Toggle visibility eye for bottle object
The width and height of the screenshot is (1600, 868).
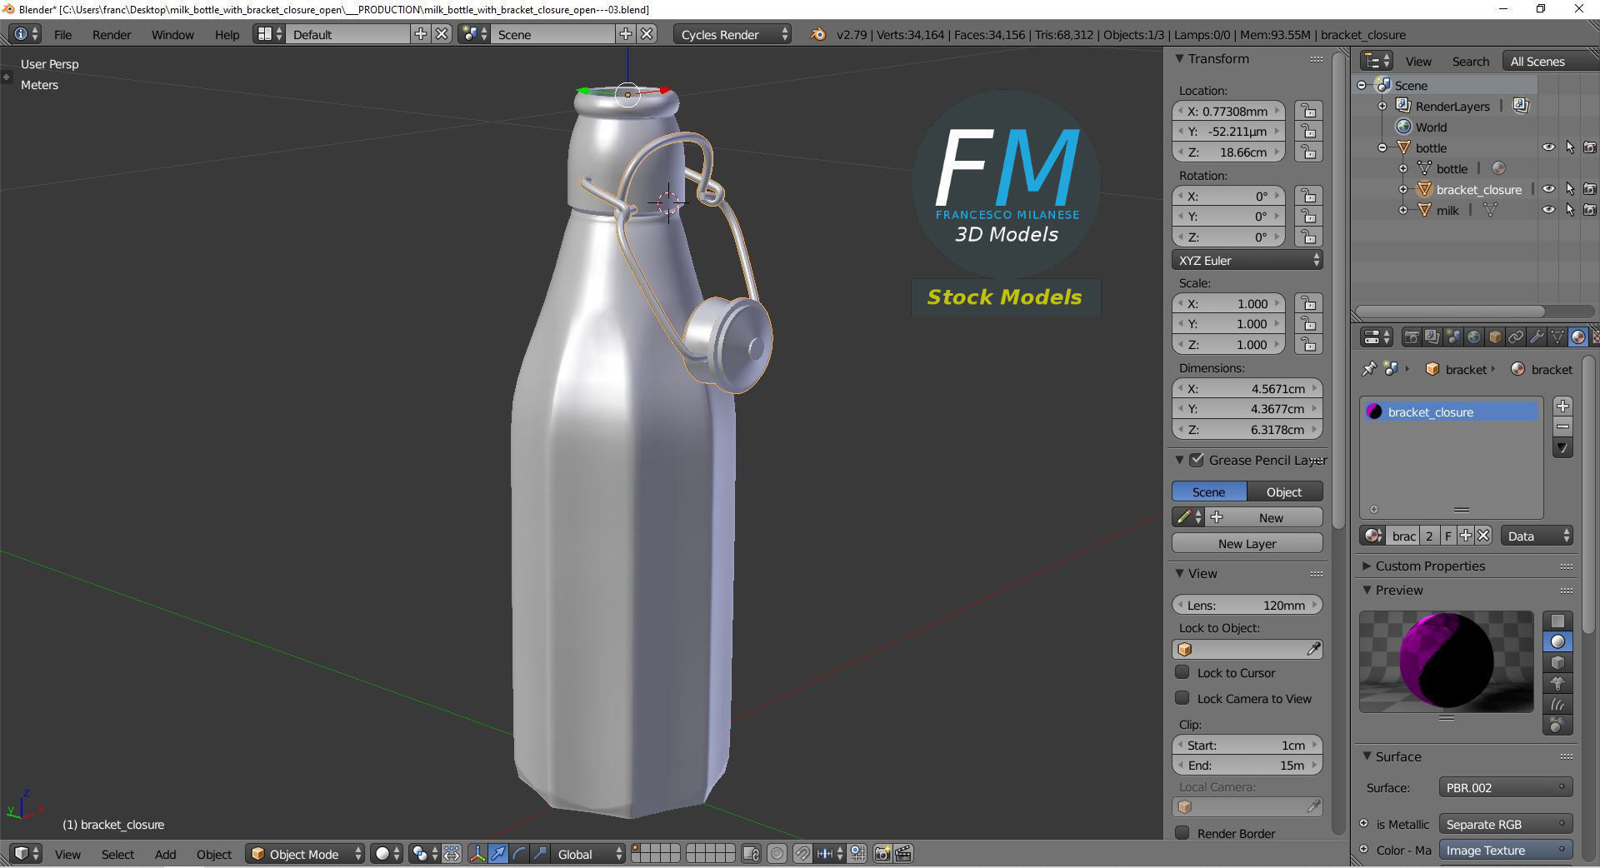coord(1548,147)
